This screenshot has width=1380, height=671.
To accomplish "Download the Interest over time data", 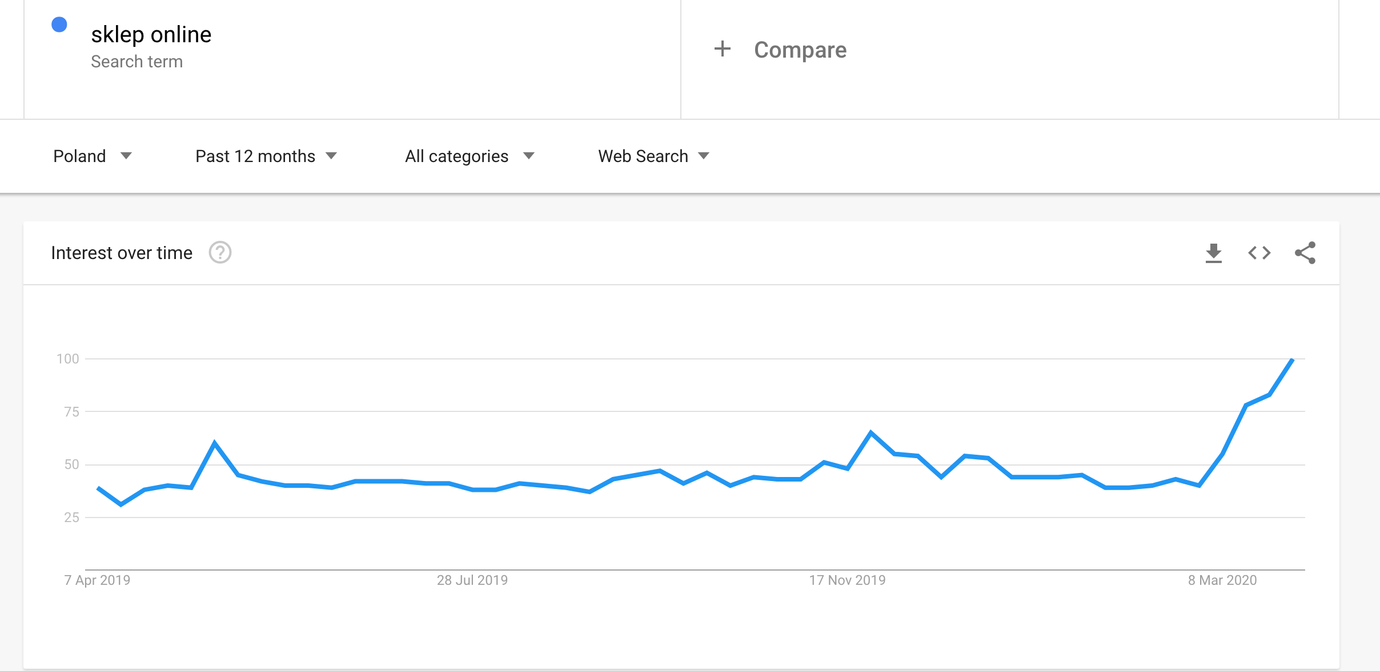I will coord(1213,253).
